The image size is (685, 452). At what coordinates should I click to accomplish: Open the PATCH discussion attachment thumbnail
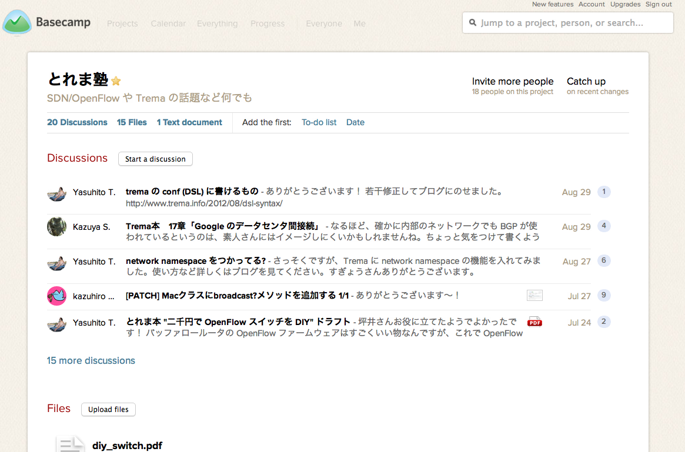click(x=534, y=295)
